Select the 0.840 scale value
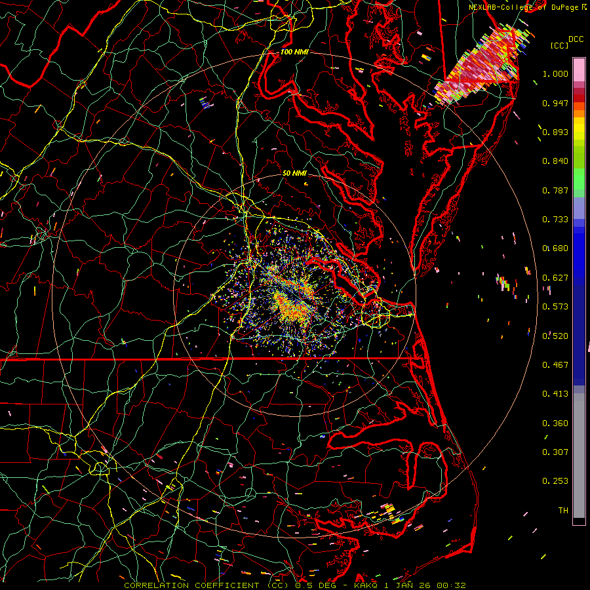590x590 pixels. [x=555, y=161]
